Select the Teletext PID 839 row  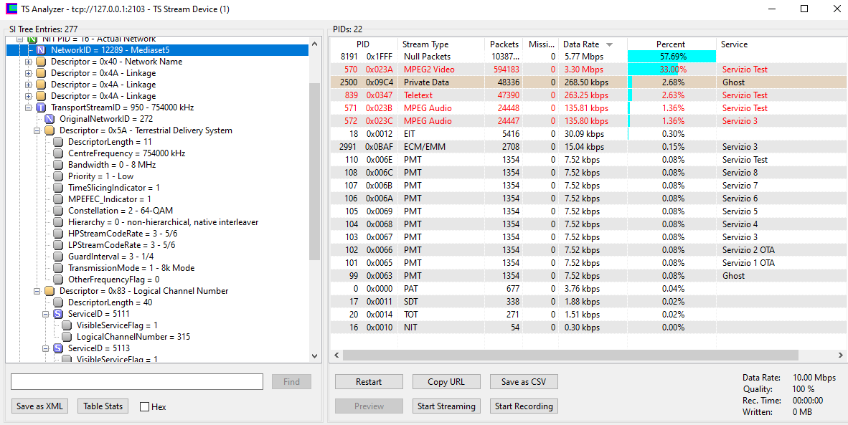588,95
